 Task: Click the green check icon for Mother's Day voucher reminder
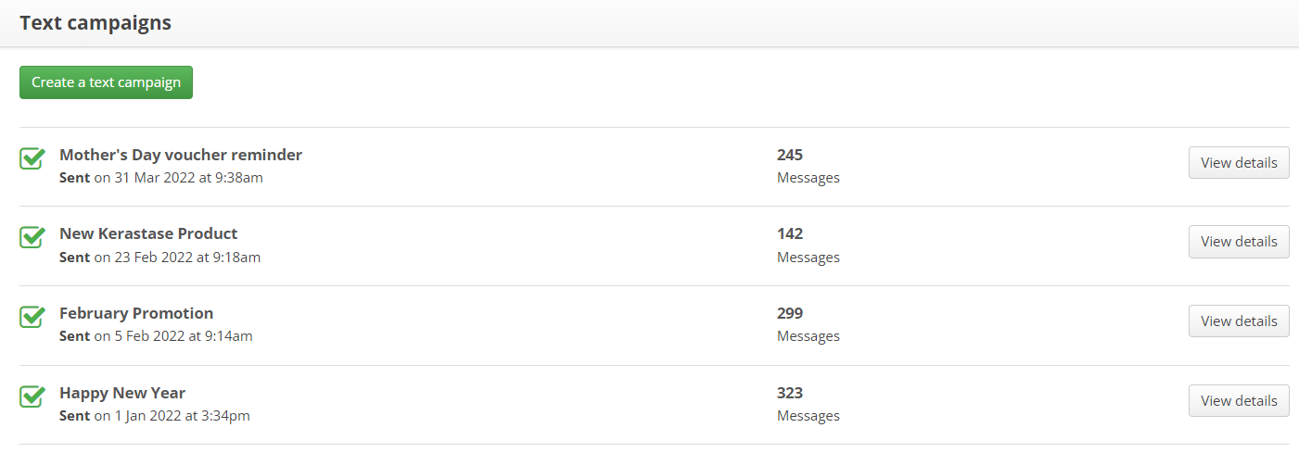coord(32,158)
